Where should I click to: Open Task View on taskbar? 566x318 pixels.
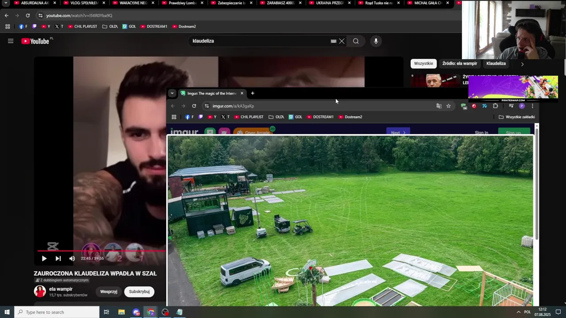(107, 312)
